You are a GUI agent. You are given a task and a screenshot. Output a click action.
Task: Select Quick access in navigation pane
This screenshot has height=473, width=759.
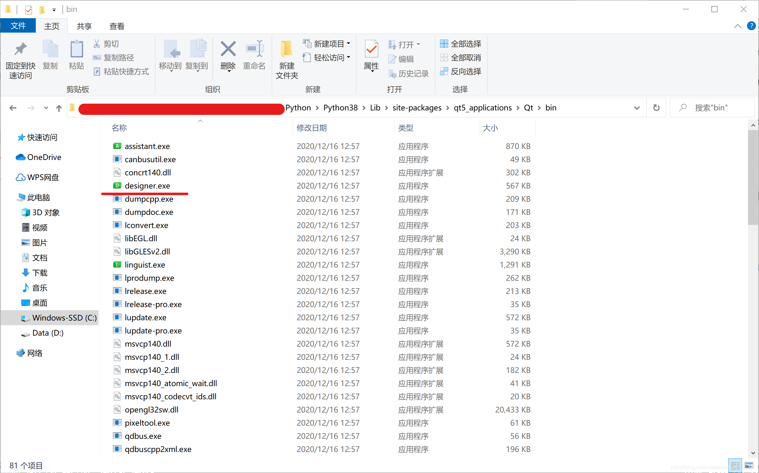click(x=37, y=137)
